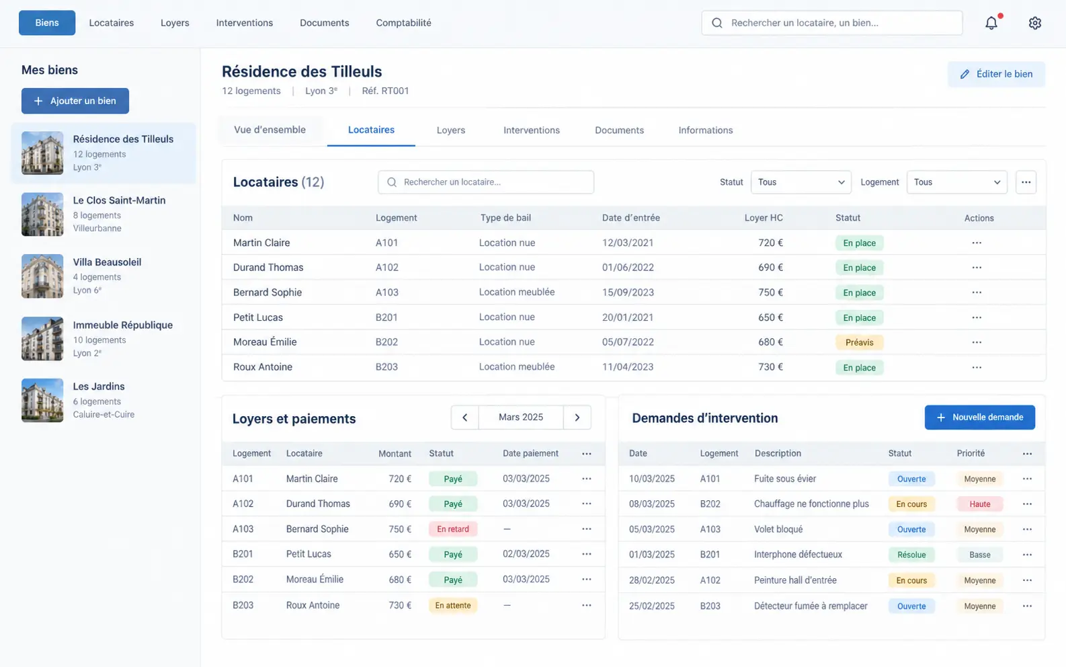The width and height of the screenshot is (1066, 667).
Task: Open actions menu for Petit Lucas tenant row
Action: pyautogui.click(x=977, y=317)
